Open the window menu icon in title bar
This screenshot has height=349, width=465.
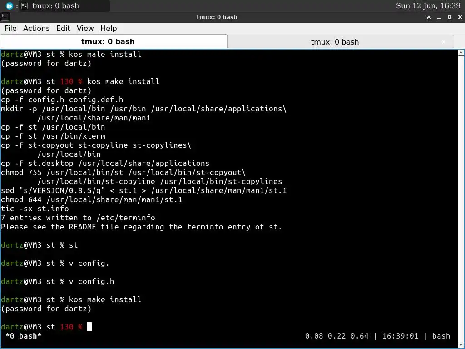[5, 17]
